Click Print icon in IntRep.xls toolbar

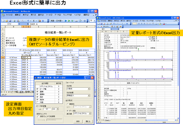point(14,21)
